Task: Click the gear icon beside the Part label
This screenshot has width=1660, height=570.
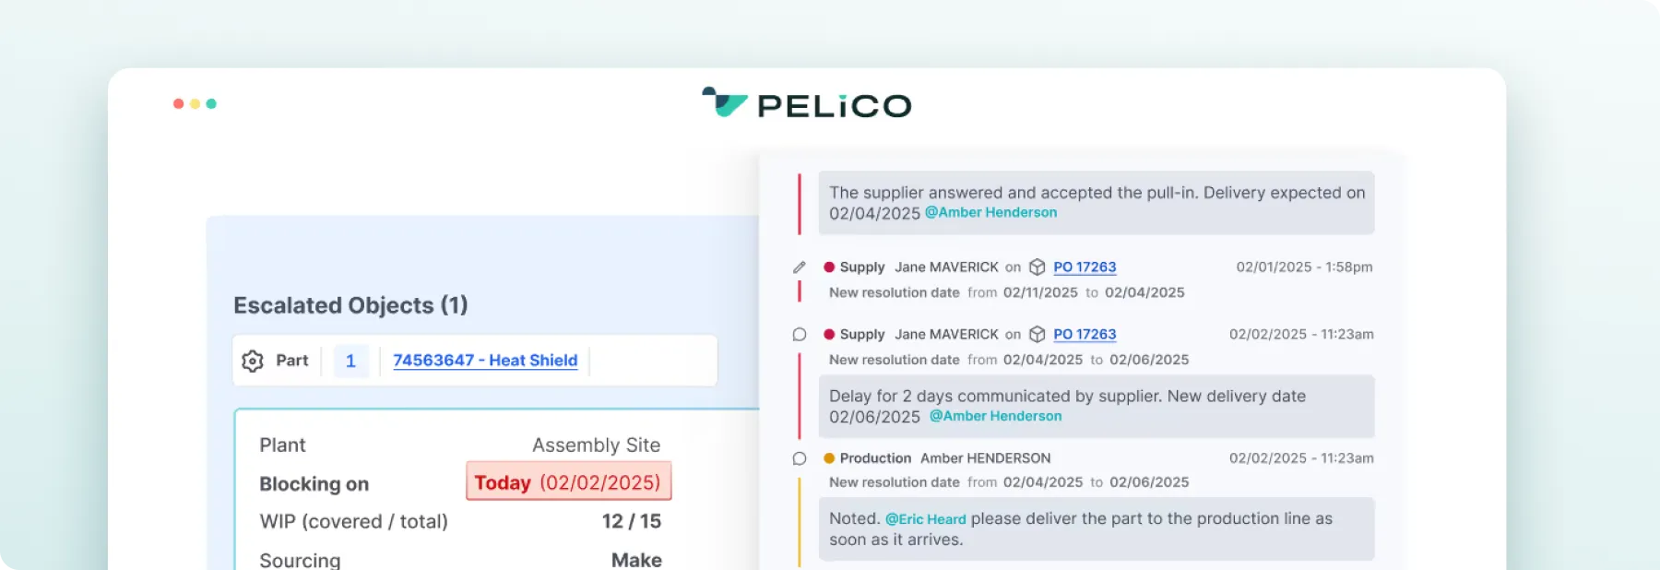Action: [251, 361]
